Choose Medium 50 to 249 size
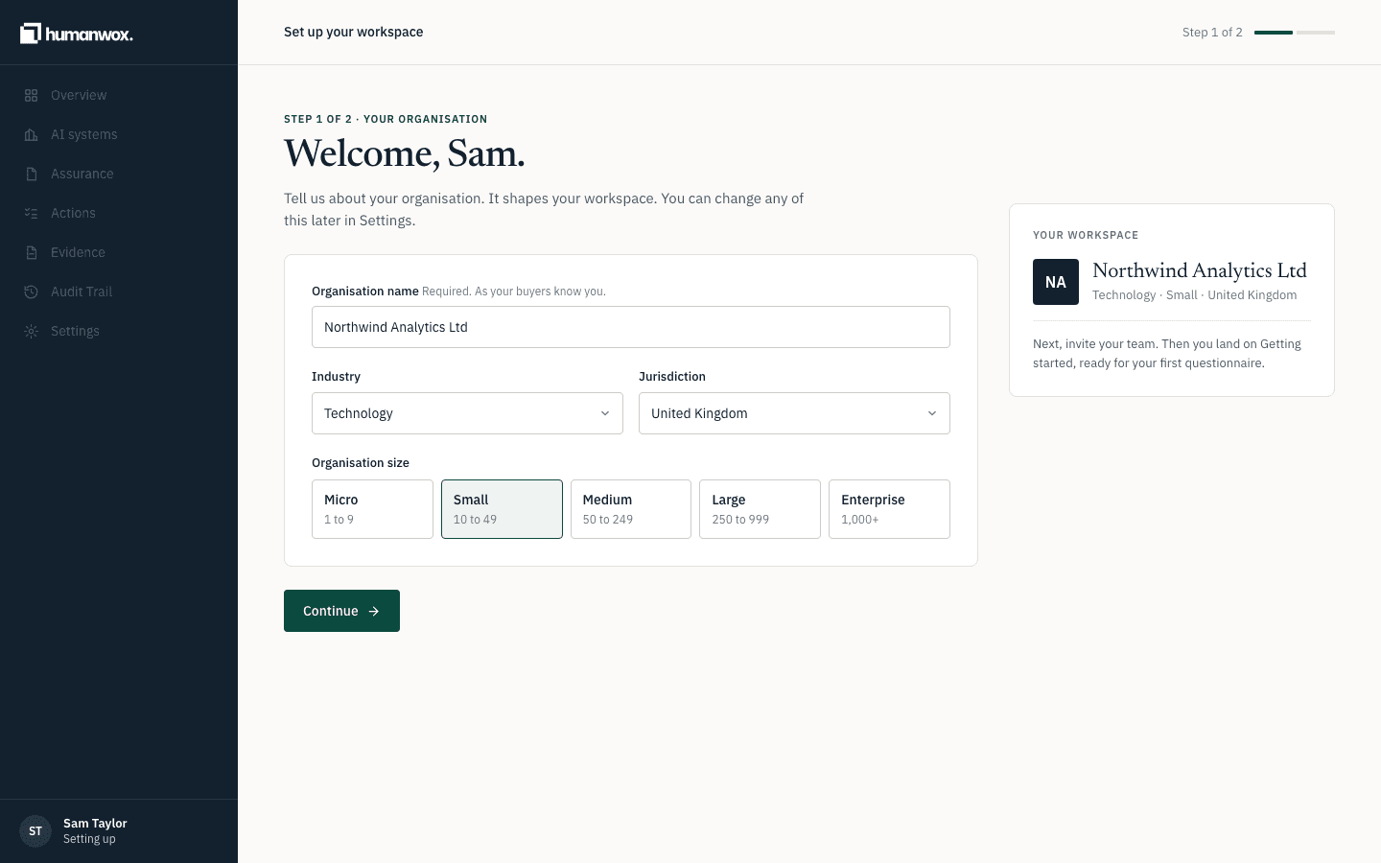Viewport: 1381px width, 863px height. coord(631,509)
